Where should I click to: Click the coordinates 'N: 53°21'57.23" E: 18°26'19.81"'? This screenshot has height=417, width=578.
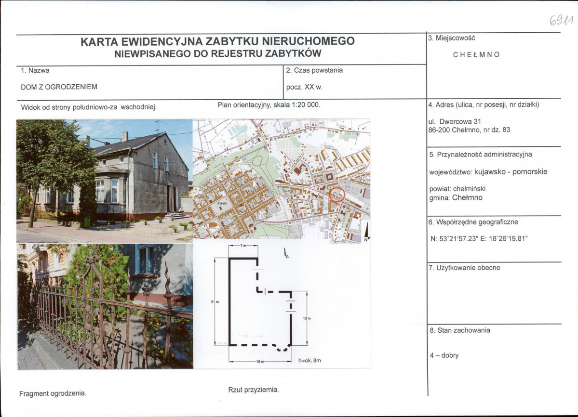pos(479,238)
